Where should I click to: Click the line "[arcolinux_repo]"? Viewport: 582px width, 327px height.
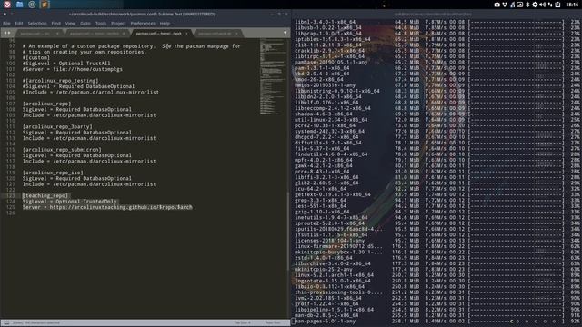[46, 104]
